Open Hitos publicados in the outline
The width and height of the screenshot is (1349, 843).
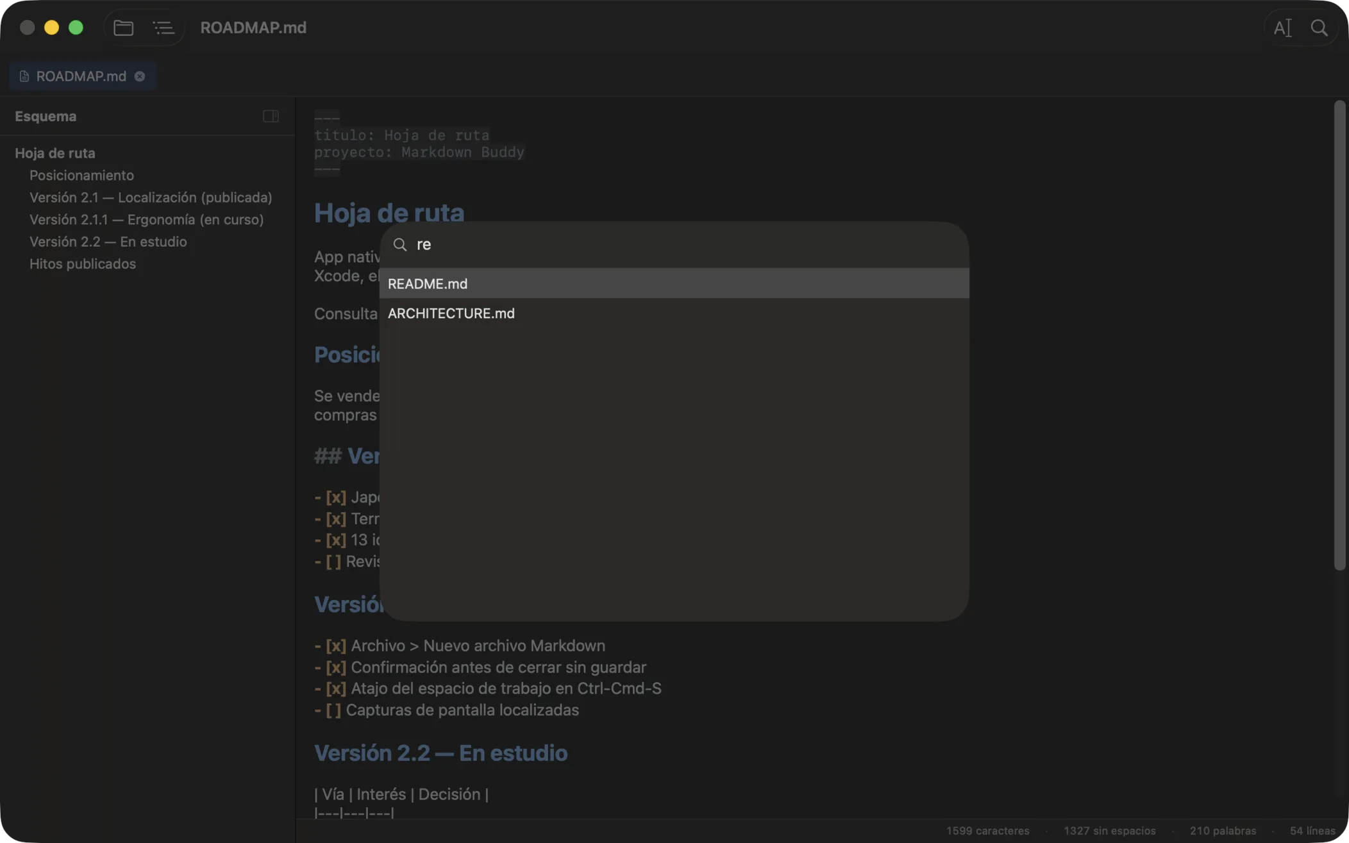click(83, 263)
